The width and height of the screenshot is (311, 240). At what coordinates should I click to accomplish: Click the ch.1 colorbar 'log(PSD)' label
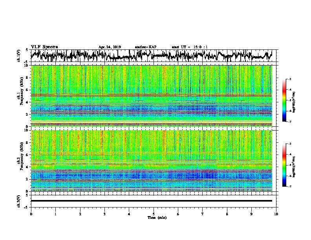click(x=294, y=102)
